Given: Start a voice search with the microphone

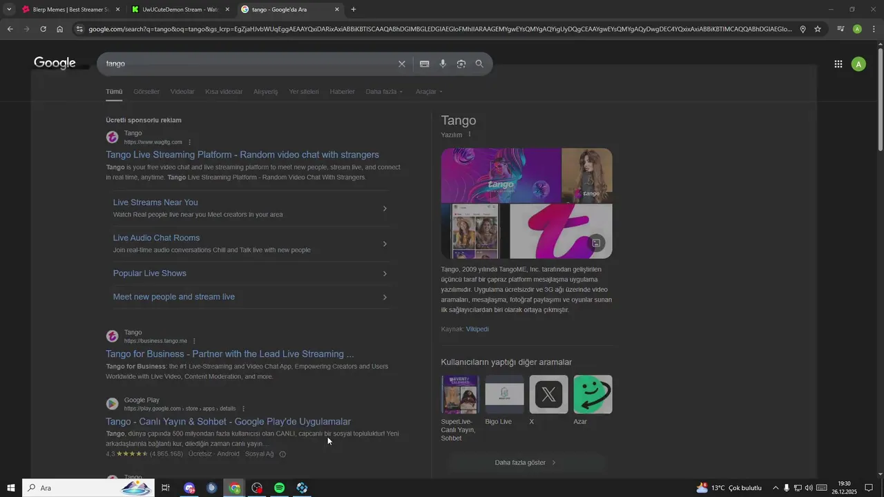Looking at the screenshot, I should (x=443, y=64).
